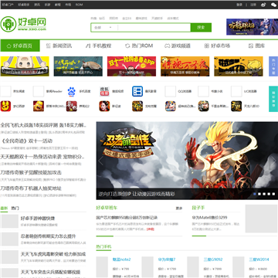Open the Clash of Clans game icon
The height and width of the screenshot is (278, 278).
pyautogui.click(x=39, y=106)
